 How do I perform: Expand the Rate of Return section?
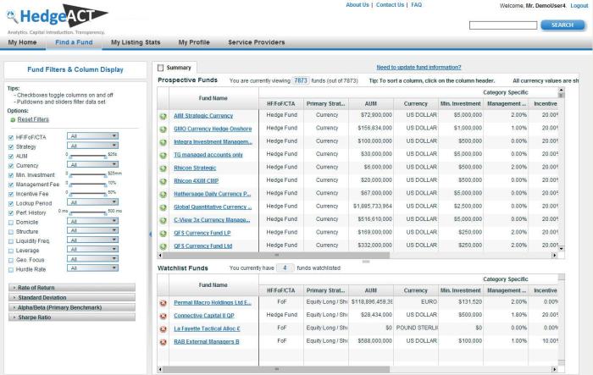pos(71,288)
